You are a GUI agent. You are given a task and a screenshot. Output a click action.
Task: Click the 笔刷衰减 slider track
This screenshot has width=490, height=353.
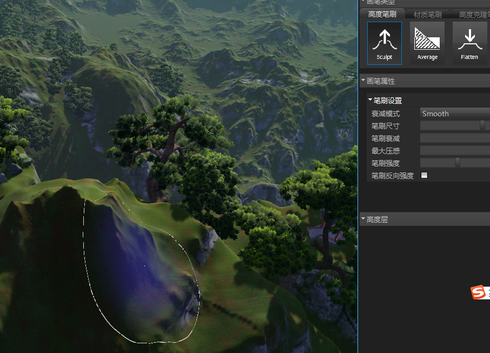(454, 138)
